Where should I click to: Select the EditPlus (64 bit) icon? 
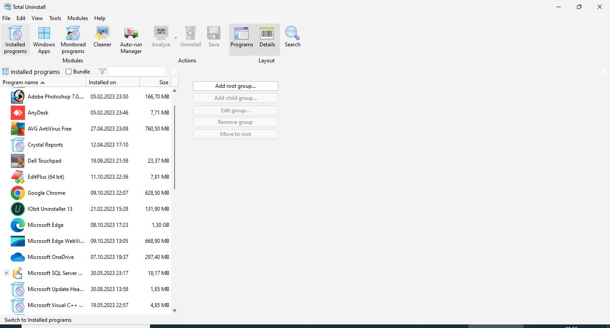(18, 177)
